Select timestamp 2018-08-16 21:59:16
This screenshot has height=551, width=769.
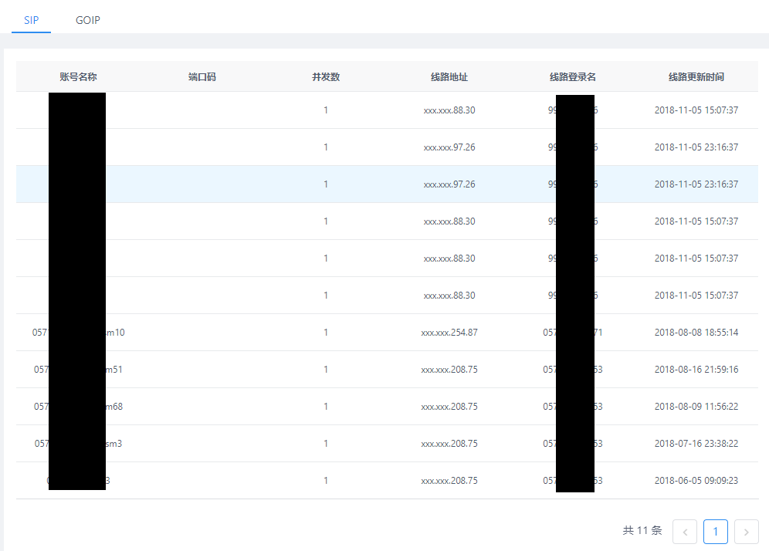[x=696, y=369]
